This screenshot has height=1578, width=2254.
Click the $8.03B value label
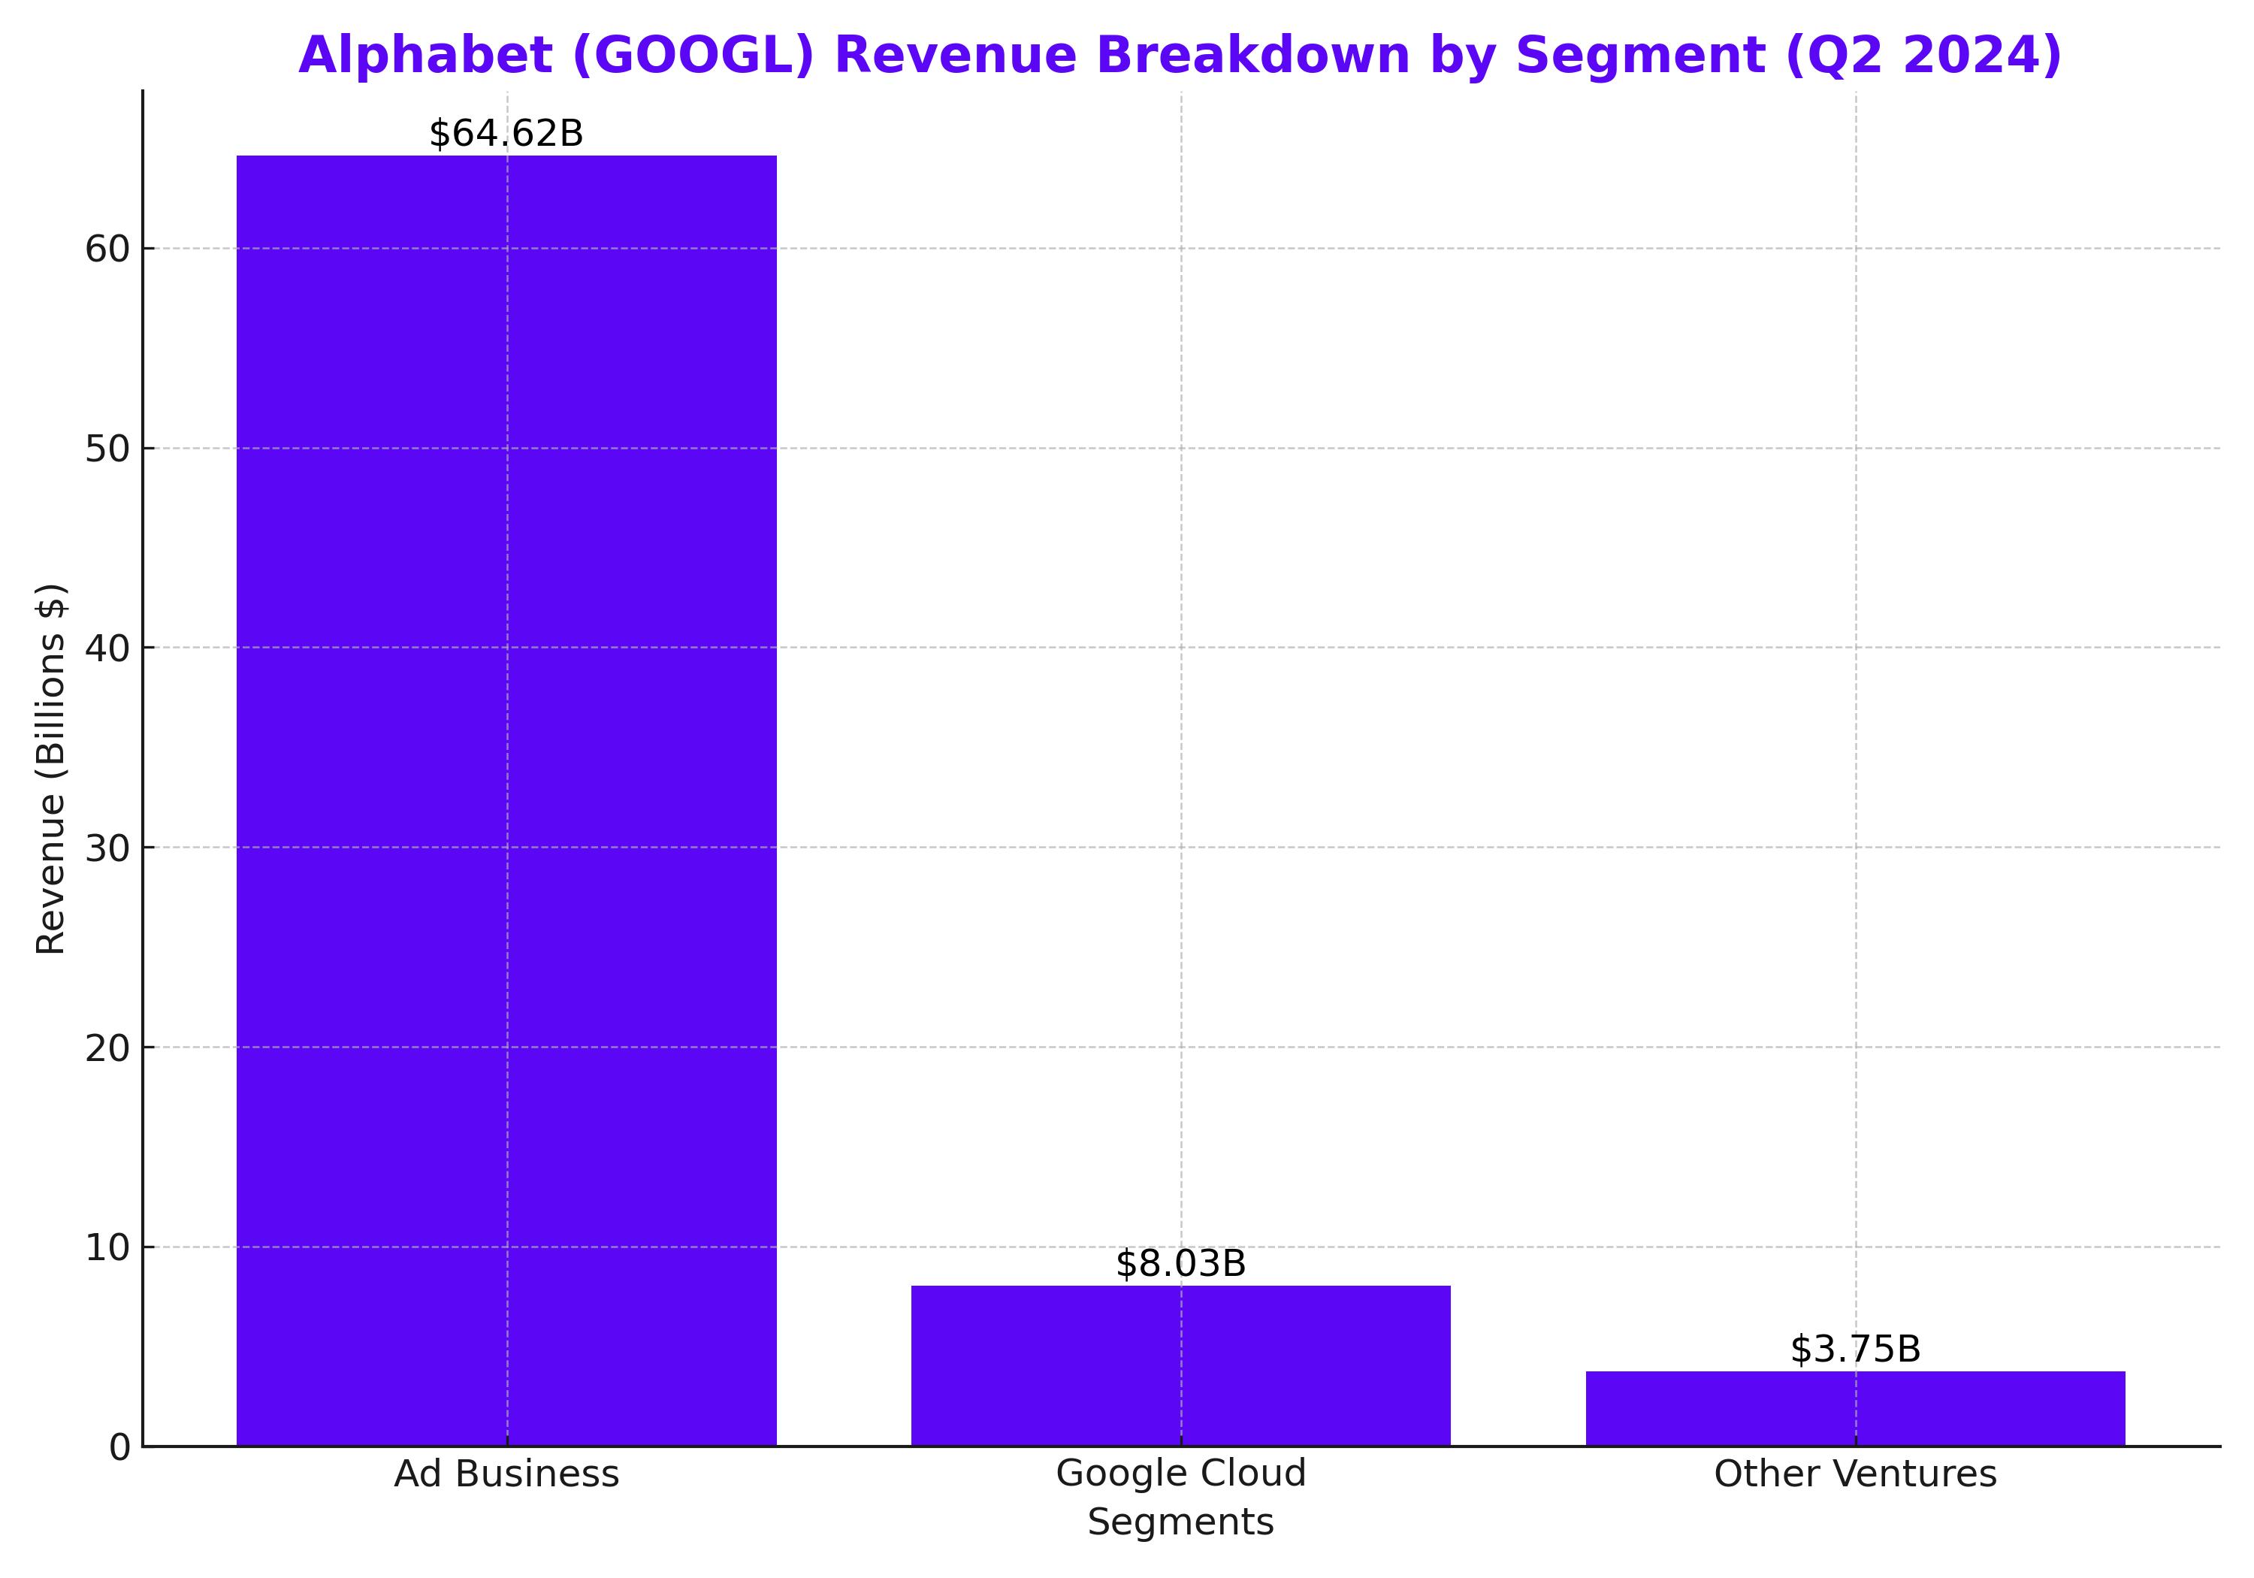click(x=1180, y=1264)
